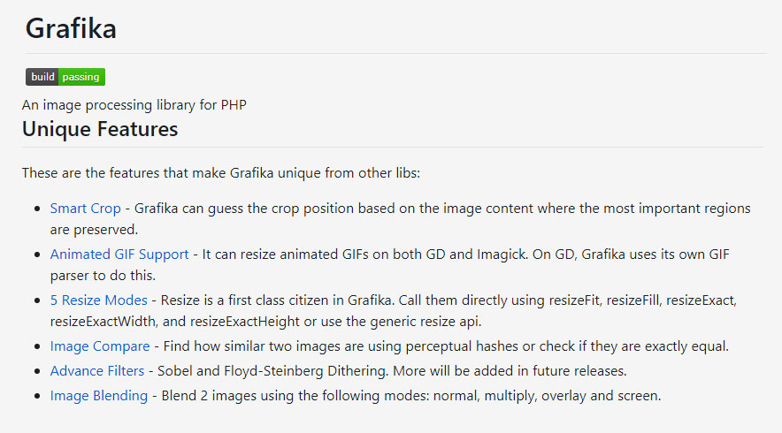Visit the Image Compare link

pyautogui.click(x=100, y=346)
